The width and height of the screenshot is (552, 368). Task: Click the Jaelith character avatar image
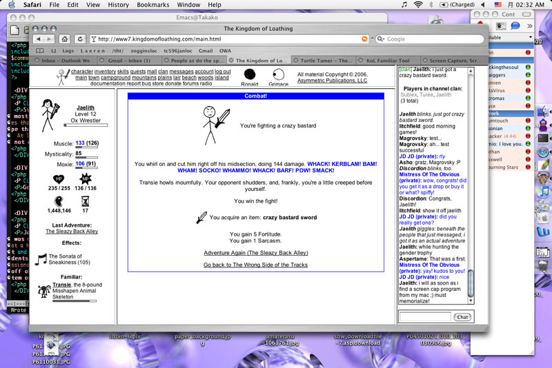click(x=50, y=115)
